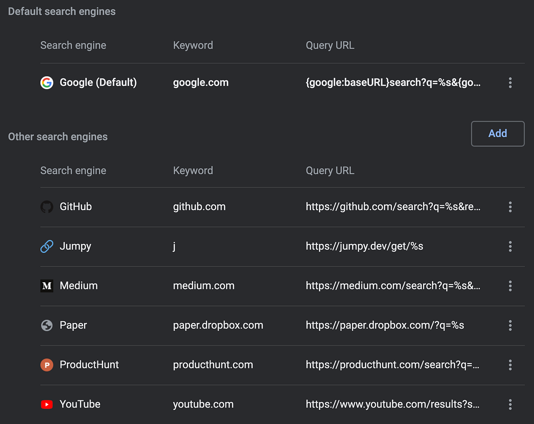This screenshot has height=424, width=534.
Task: Click the Paper globe icon
Action: pos(47,325)
